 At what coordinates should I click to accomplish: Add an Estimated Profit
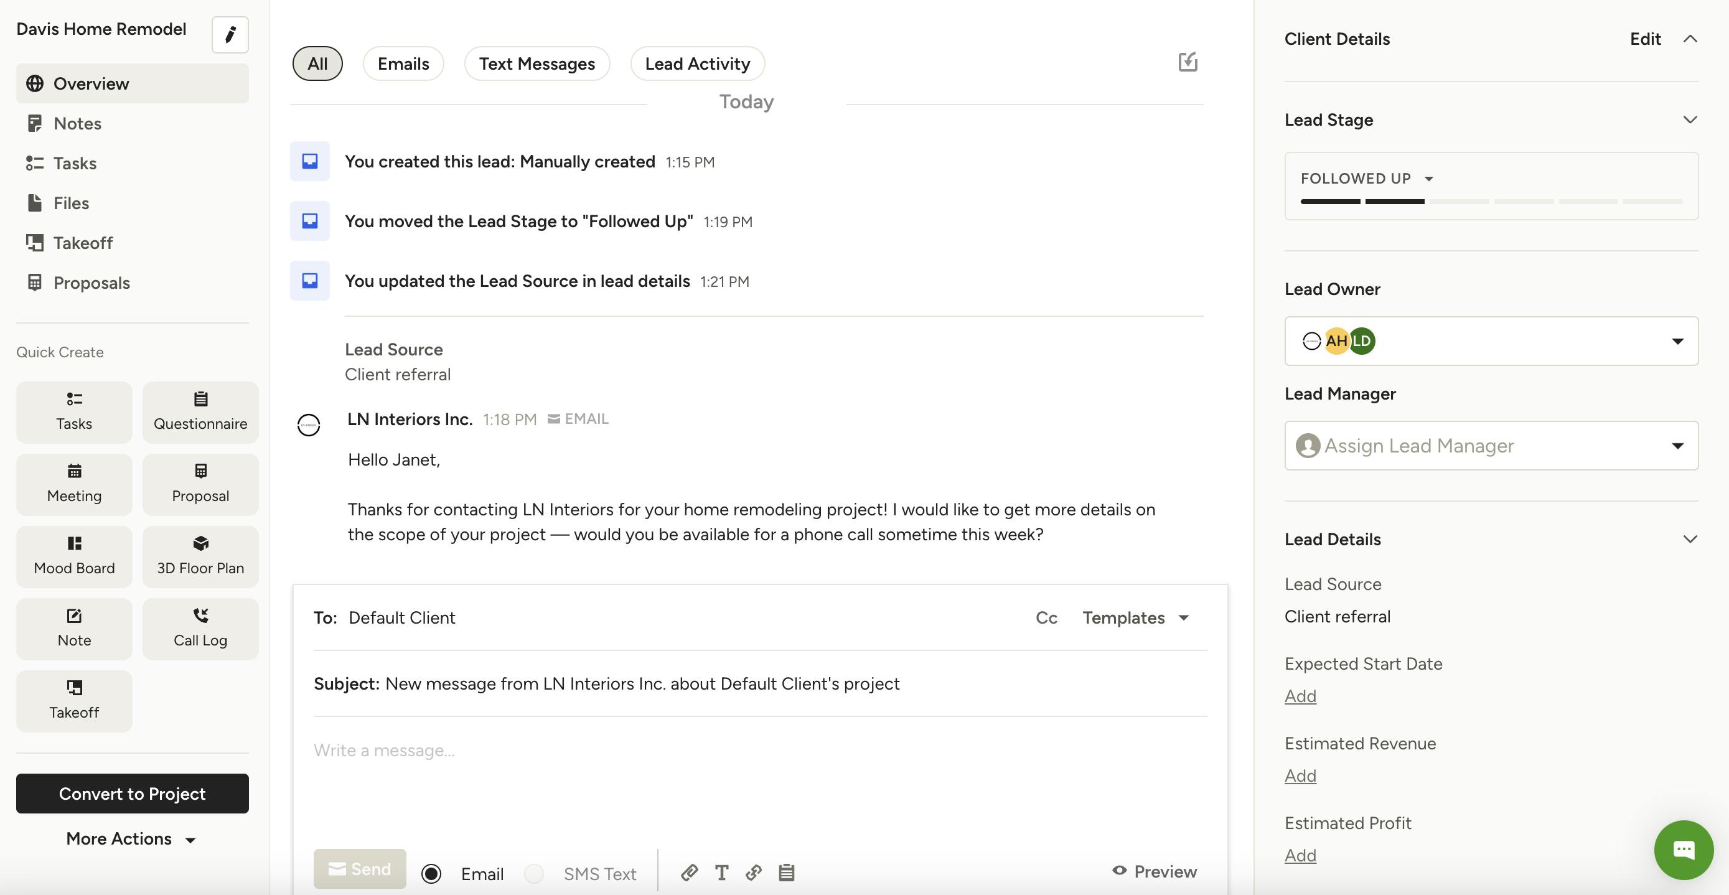coord(1300,855)
